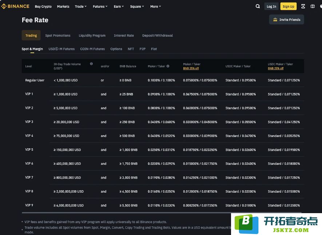Open the search magnifier icon
This screenshot has height=235, width=322.
pyautogui.click(x=258, y=6)
